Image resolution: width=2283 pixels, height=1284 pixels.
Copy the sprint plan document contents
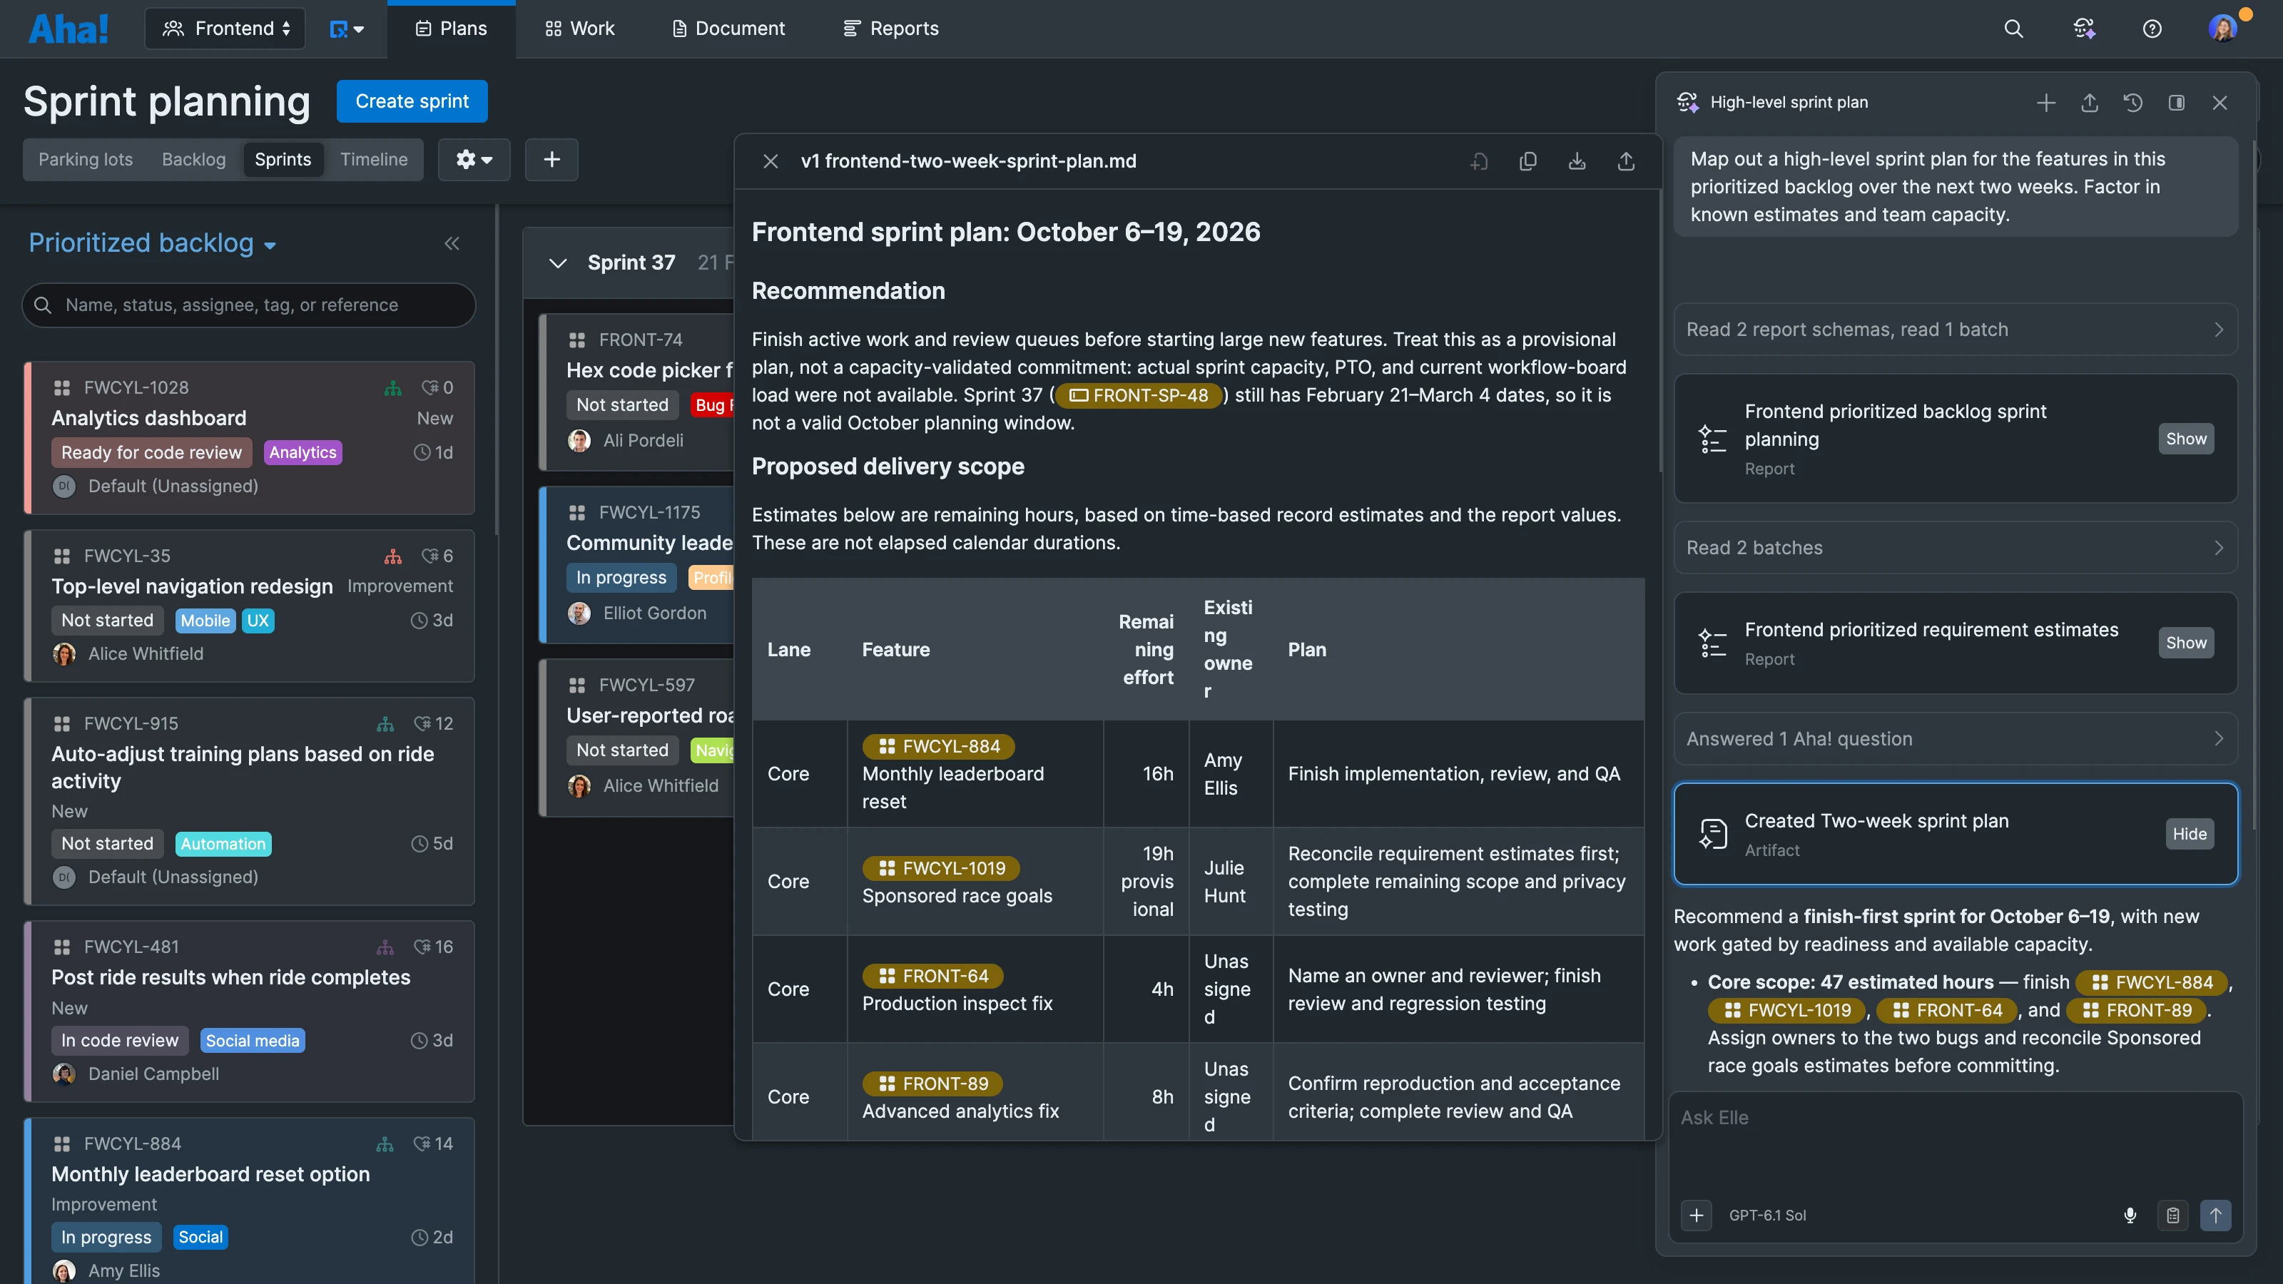[x=1528, y=161]
